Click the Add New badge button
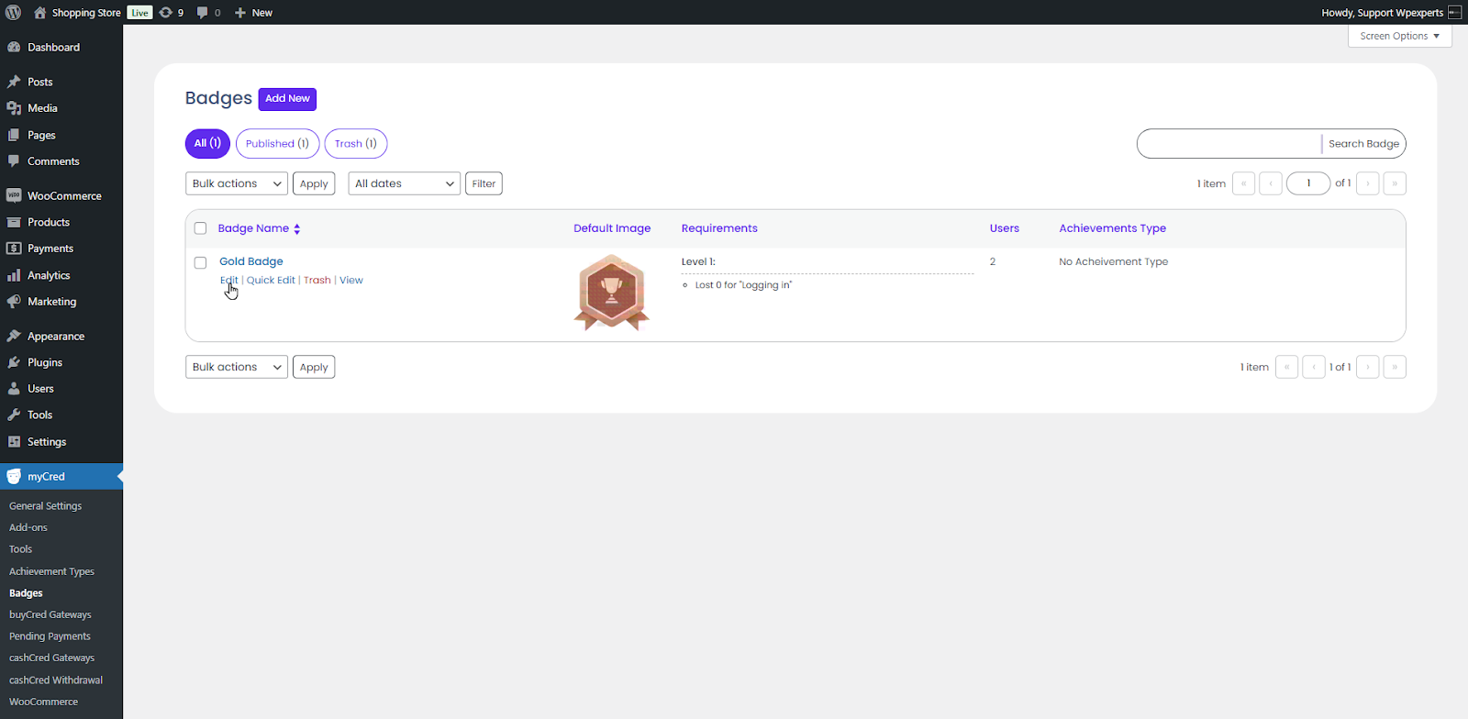 287,98
